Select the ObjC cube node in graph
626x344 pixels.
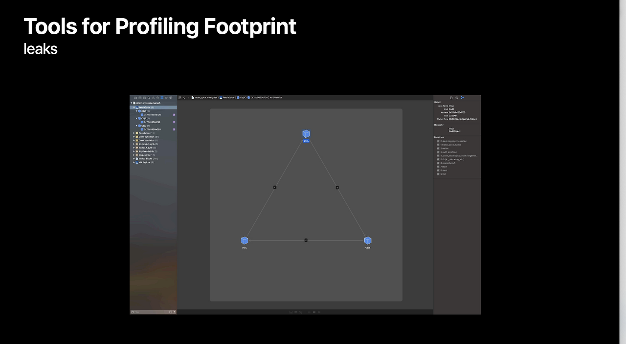[x=245, y=240]
